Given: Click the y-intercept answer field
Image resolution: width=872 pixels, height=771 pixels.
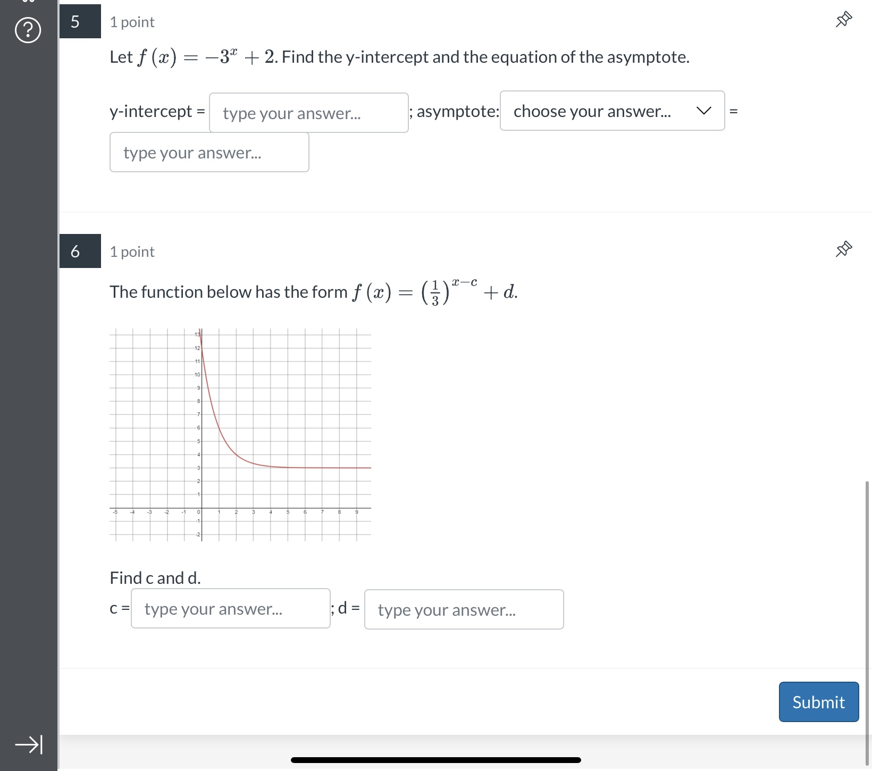Looking at the screenshot, I should pyautogui.click(x=308, y=113).
